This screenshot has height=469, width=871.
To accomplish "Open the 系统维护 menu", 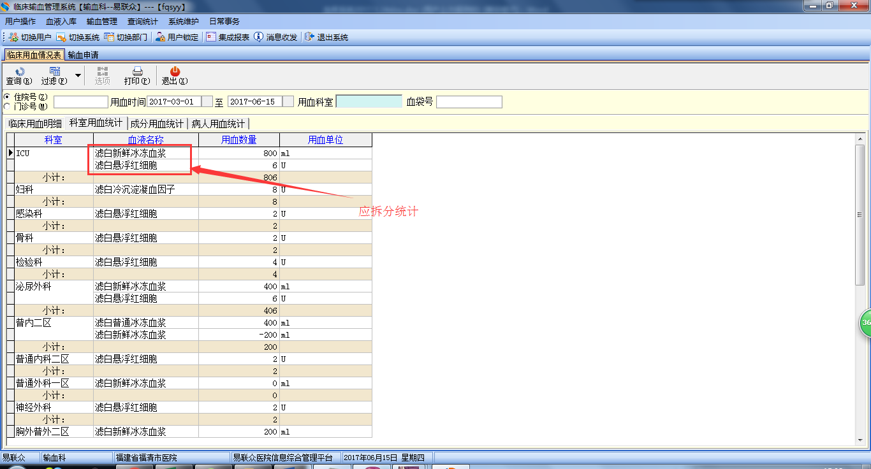I will (x=184, y=22).
